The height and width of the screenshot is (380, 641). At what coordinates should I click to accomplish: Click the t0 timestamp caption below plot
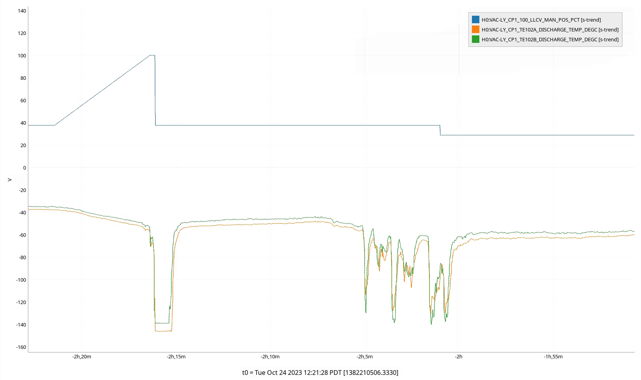320,373
